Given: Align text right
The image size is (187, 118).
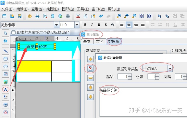Looking at the screenshot, I should (136, 25).
